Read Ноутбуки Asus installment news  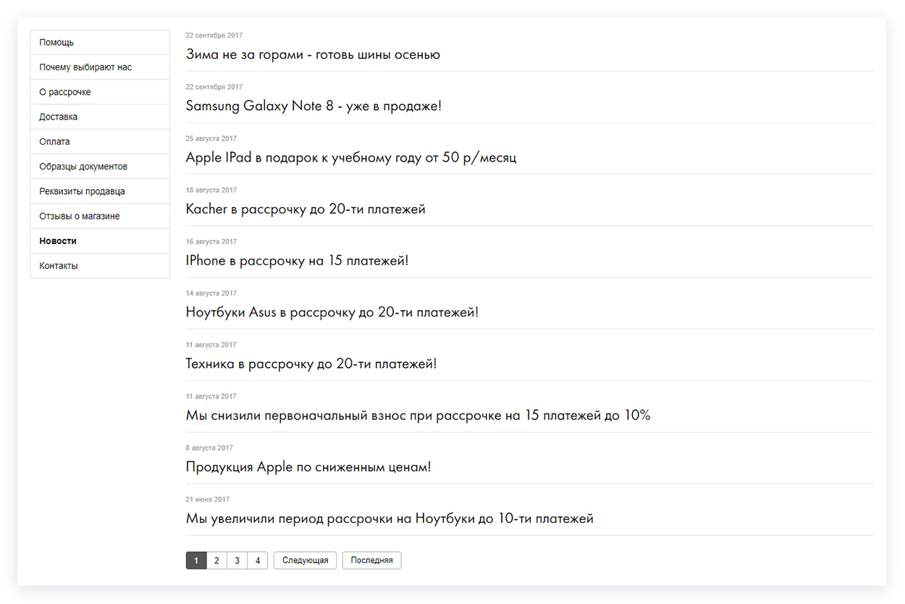pos(332,312)
